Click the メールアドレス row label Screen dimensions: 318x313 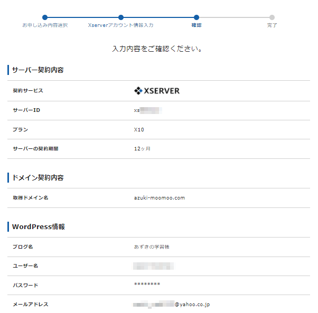(x=31, y=304)
